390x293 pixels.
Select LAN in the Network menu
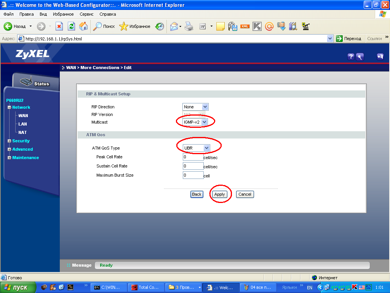coord(22,124)
